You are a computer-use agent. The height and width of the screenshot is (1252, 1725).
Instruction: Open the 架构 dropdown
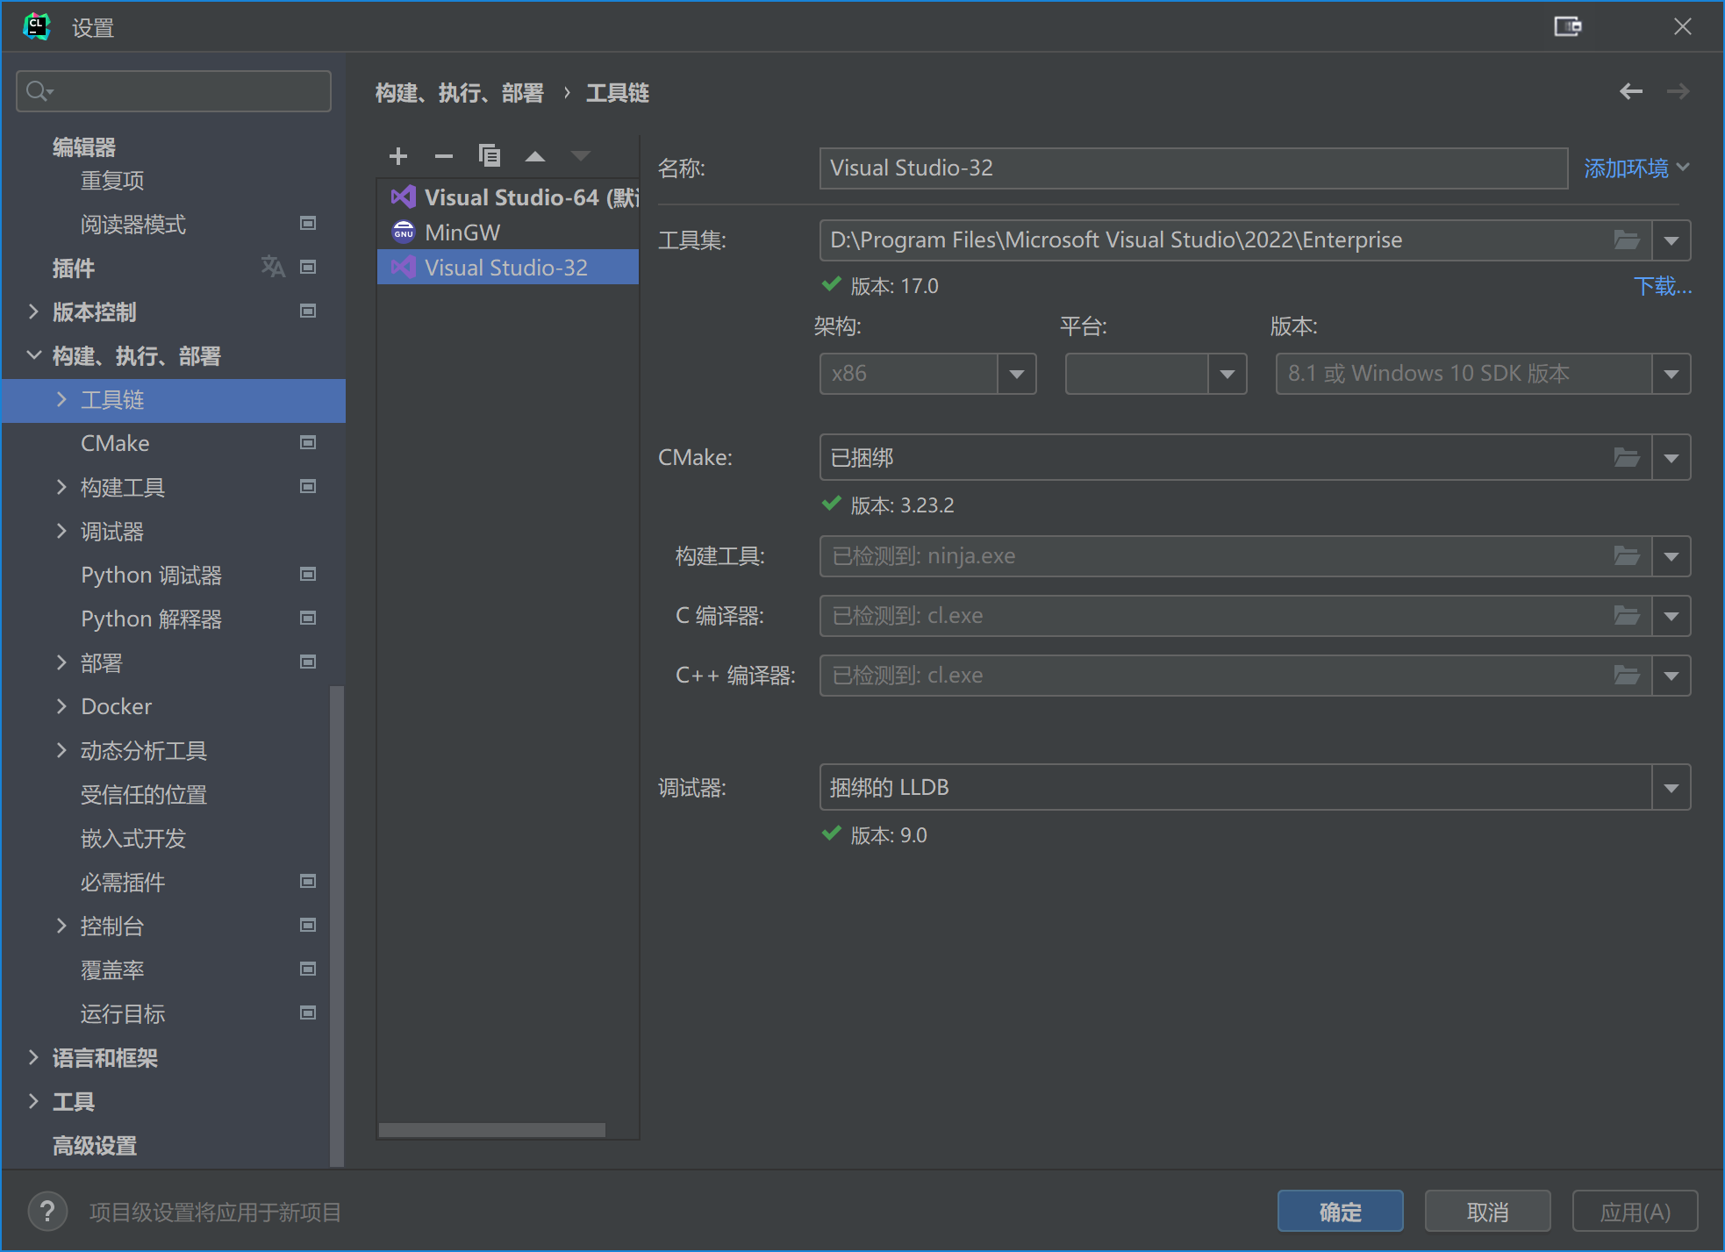click(1016, 373)
